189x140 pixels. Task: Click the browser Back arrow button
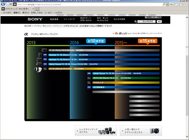pos(3,4)
